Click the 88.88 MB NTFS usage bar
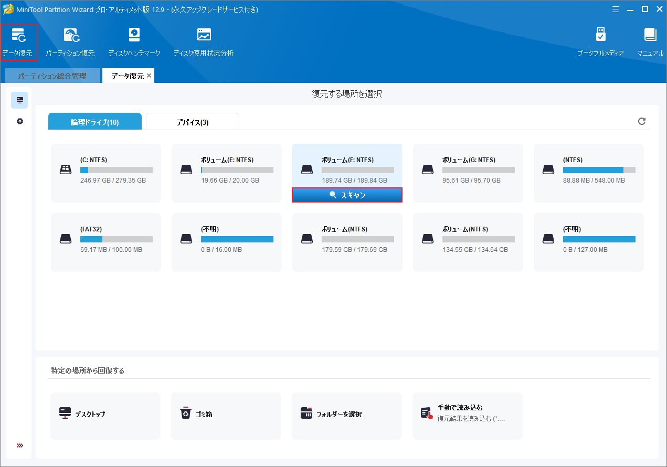 click(x=599, y=170)
